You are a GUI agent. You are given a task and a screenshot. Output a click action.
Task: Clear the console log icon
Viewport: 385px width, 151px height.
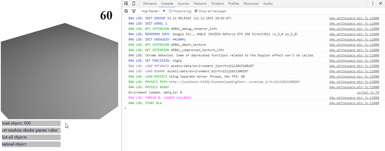(x=126, y=11)
